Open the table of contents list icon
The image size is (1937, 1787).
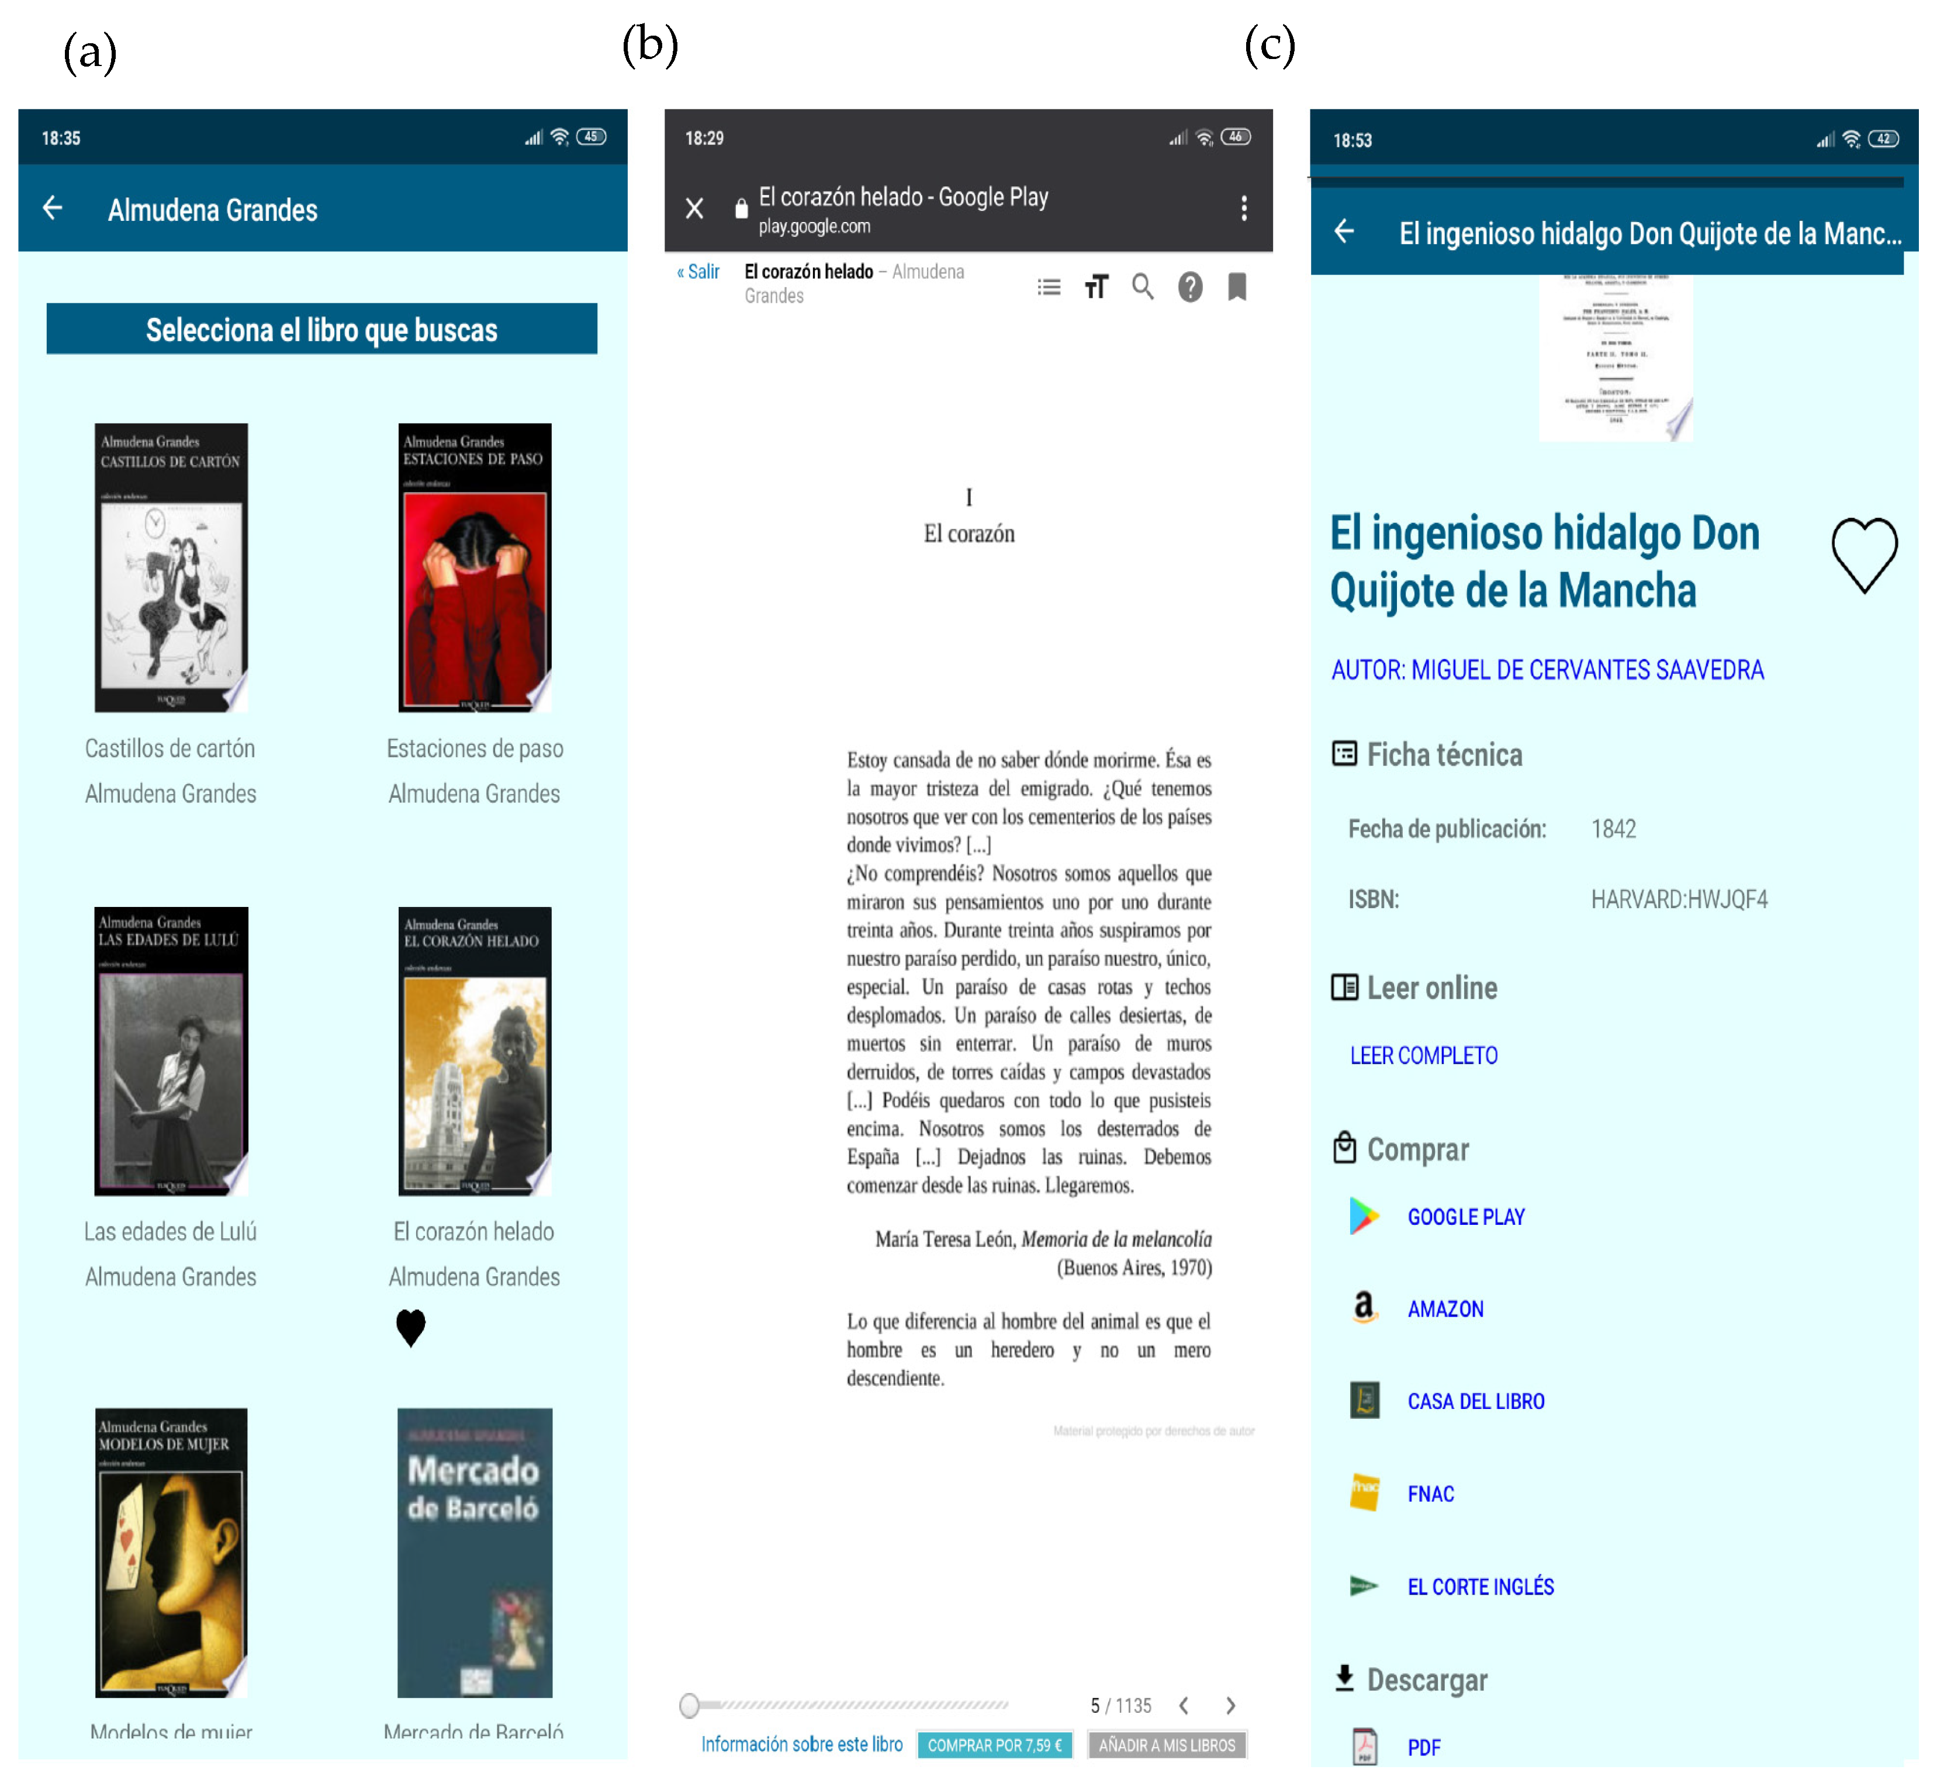point(1048,287)
